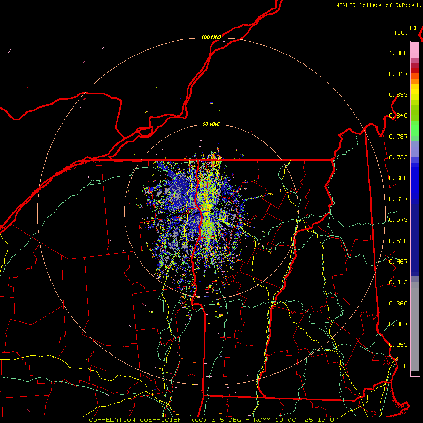Pick the pink swatch at the color bar top
This screenshot has height=423, width=423.
click(x=415, y=50)
